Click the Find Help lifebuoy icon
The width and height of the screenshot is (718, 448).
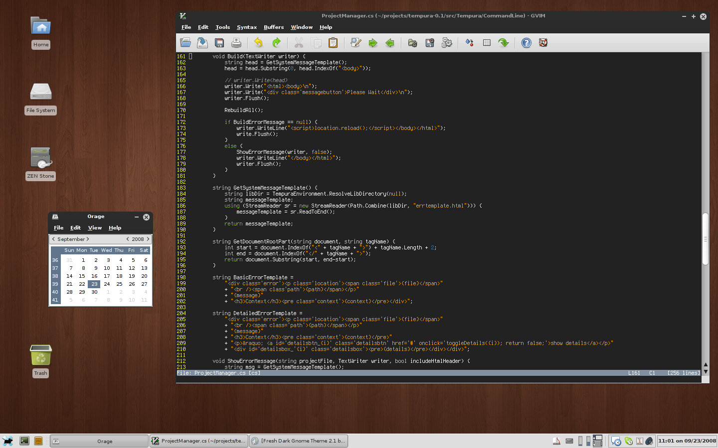pyautogui.click(x=543, y=43)
